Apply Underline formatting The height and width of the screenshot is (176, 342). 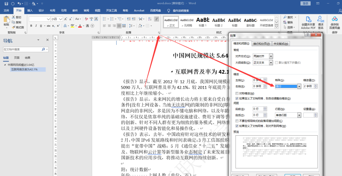(41, 26)
